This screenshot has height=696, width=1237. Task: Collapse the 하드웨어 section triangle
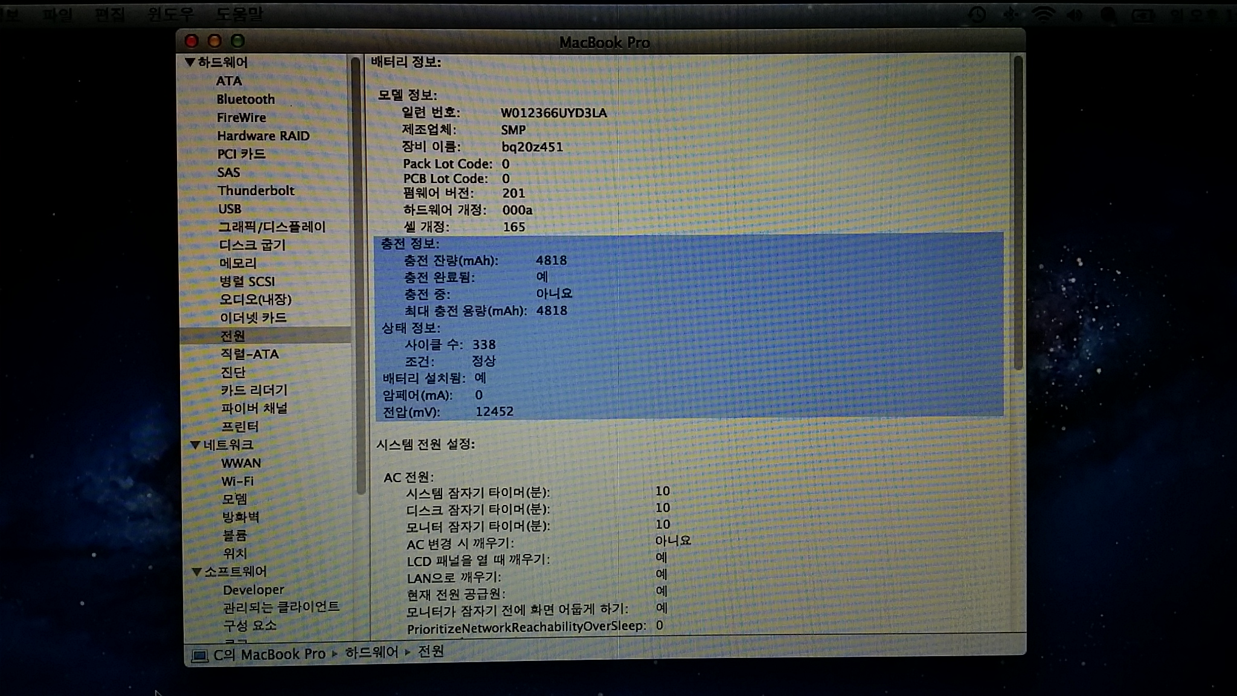(x=190, y=62)
